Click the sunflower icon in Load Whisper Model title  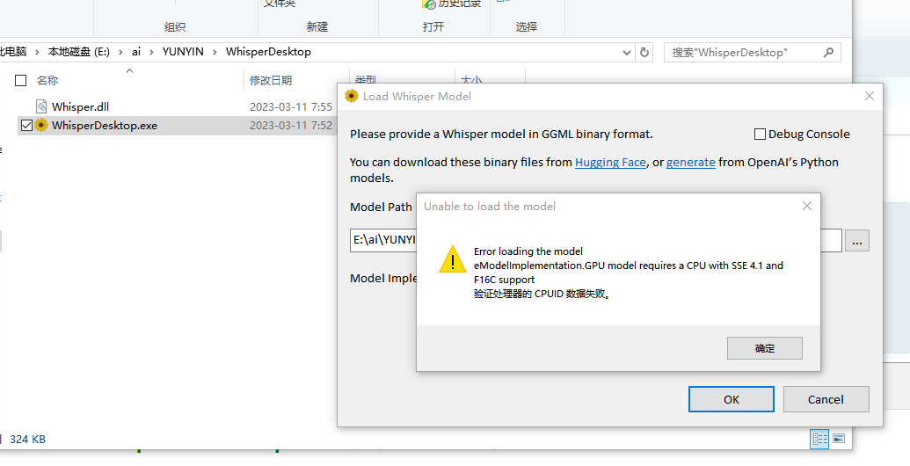point(352,96)
